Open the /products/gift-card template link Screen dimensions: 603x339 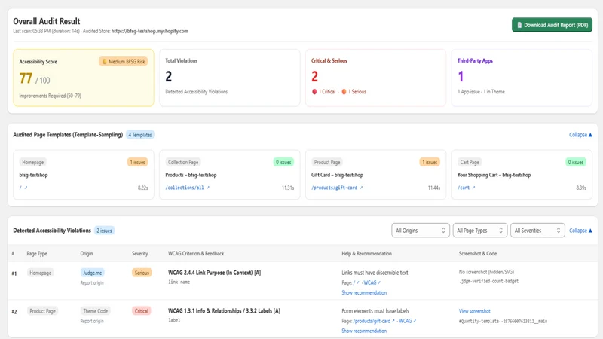tap(337, 188)
